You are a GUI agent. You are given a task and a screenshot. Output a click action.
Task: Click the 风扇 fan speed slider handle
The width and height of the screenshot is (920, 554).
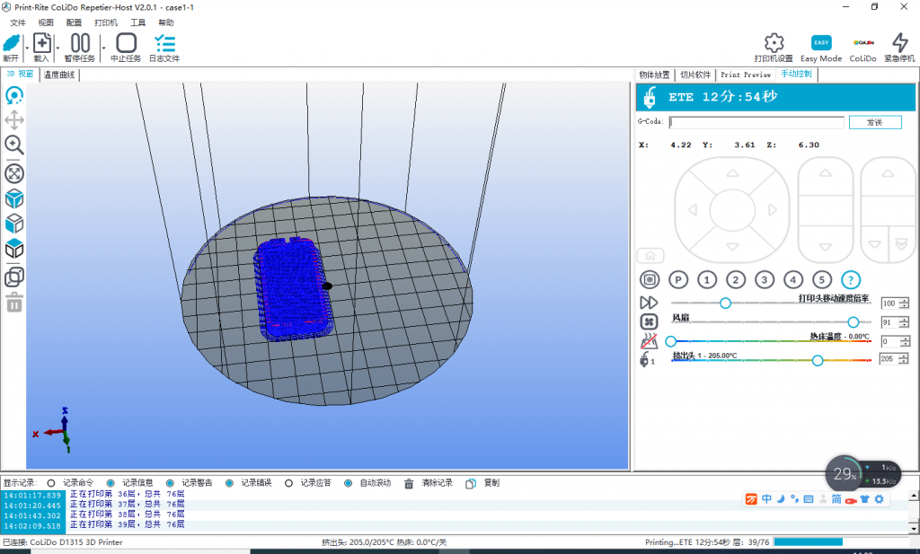point(853,321)
